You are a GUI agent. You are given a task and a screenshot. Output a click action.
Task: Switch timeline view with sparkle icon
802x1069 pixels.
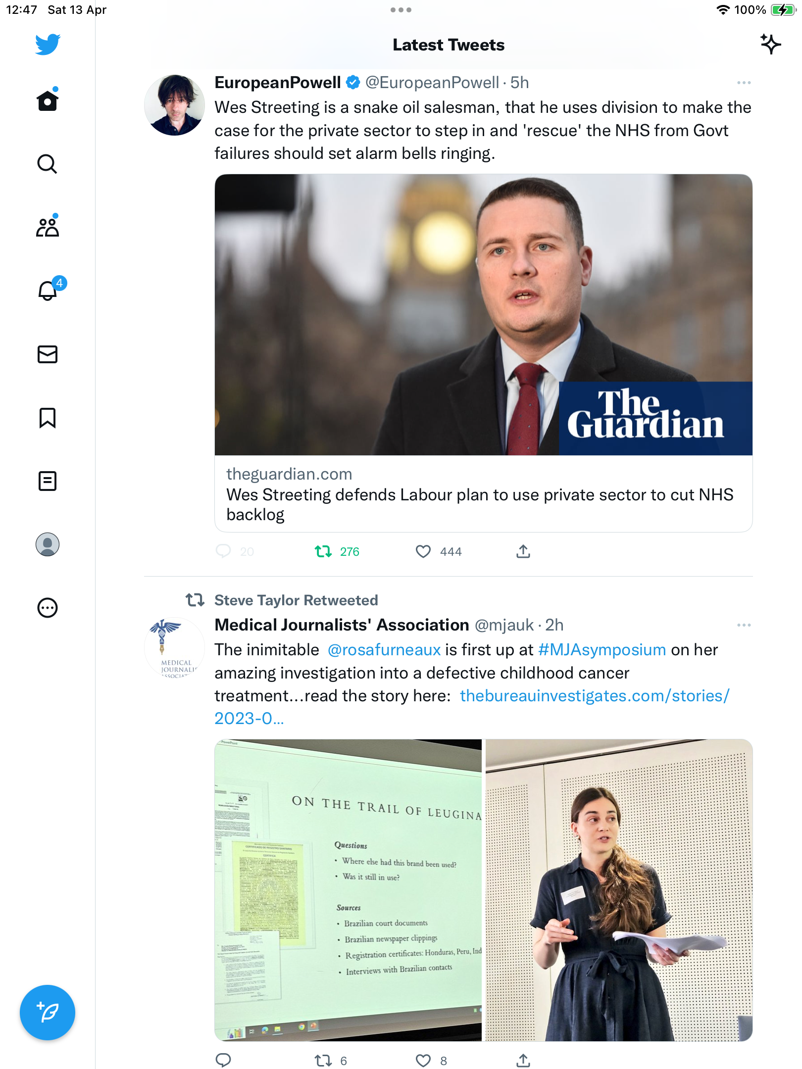771,45
